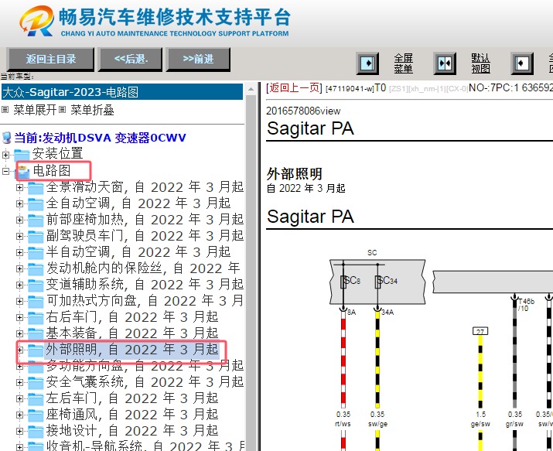Open 副驾驶员车门 wiring diagram entry
The image size is (553, 451).
coord(145,235)
